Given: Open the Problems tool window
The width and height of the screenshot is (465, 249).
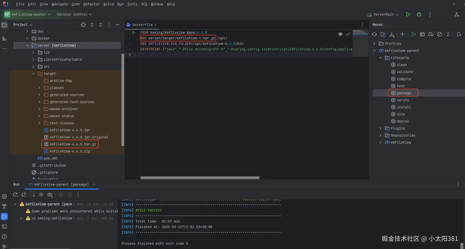Looking at the screenshot, I should (x=4, y=237).
